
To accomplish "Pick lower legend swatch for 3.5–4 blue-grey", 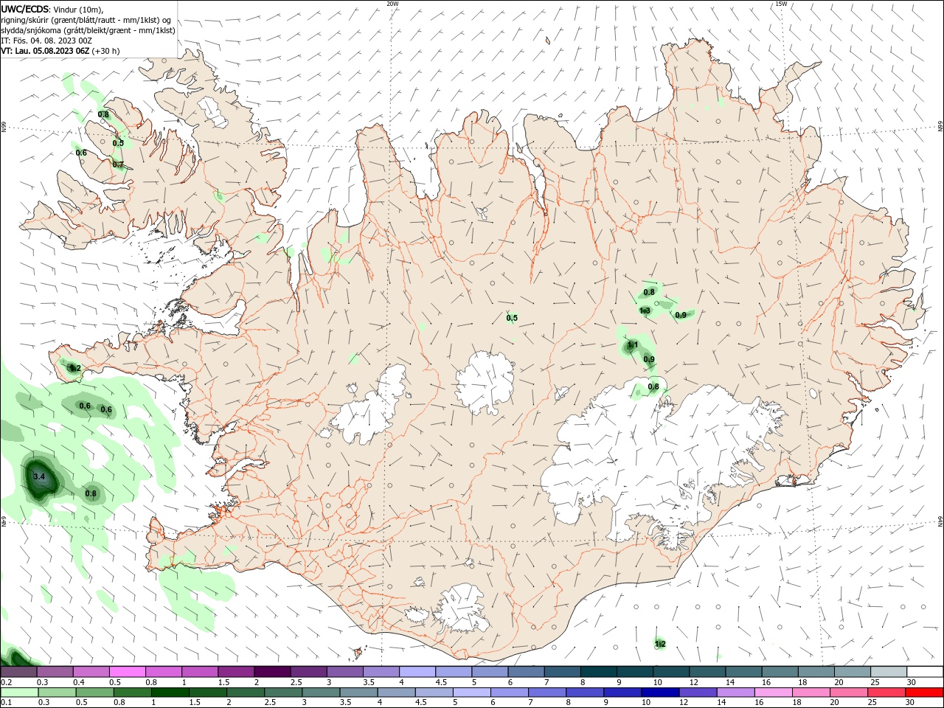I will pyautogui.click(x=358, y=692).
